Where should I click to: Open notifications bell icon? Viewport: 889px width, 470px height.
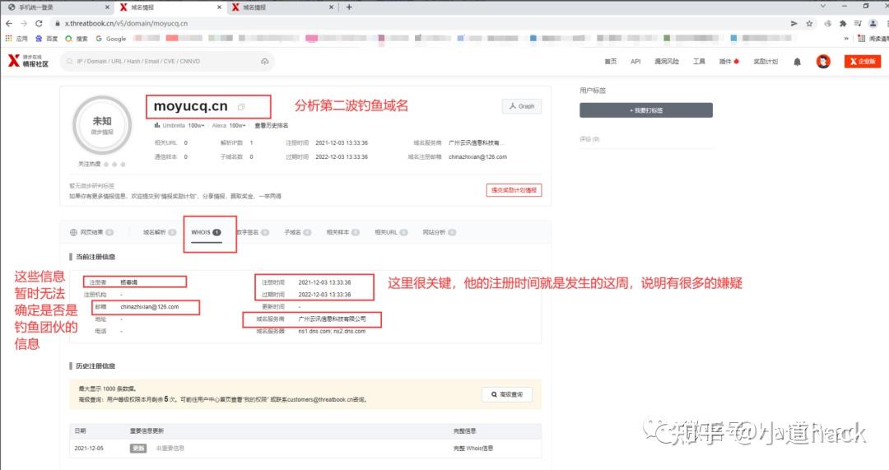tap(797, 62)
